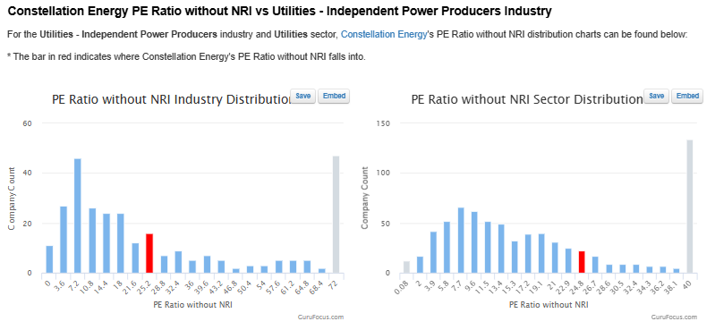This screenshot has width=715, height=330.
Task: Open the Constellation Energy link
Action: point(384,34)
